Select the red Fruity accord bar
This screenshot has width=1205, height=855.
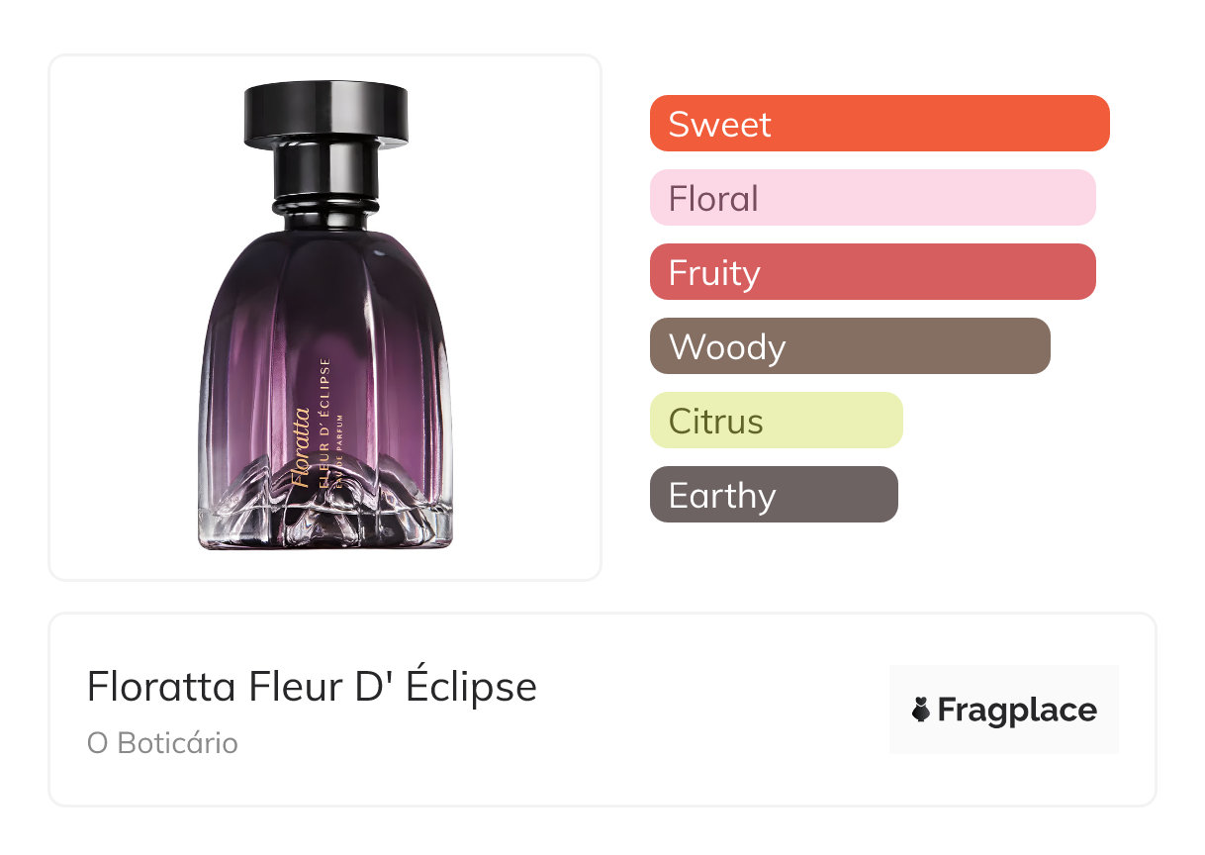click(872, 272)
